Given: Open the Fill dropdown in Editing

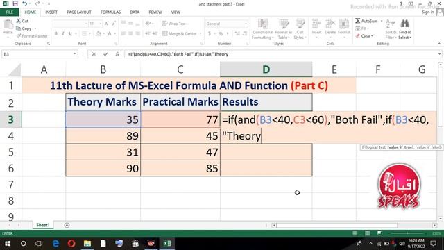Looking at the screenshot, I should point(362,28).
